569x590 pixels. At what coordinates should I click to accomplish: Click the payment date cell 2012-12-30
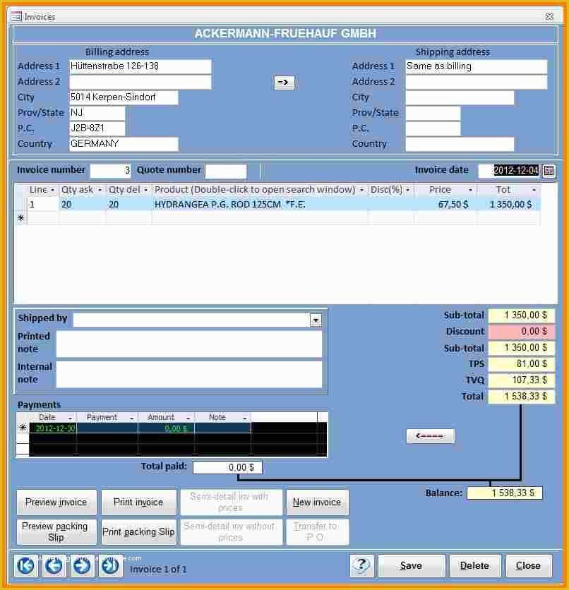53,428
